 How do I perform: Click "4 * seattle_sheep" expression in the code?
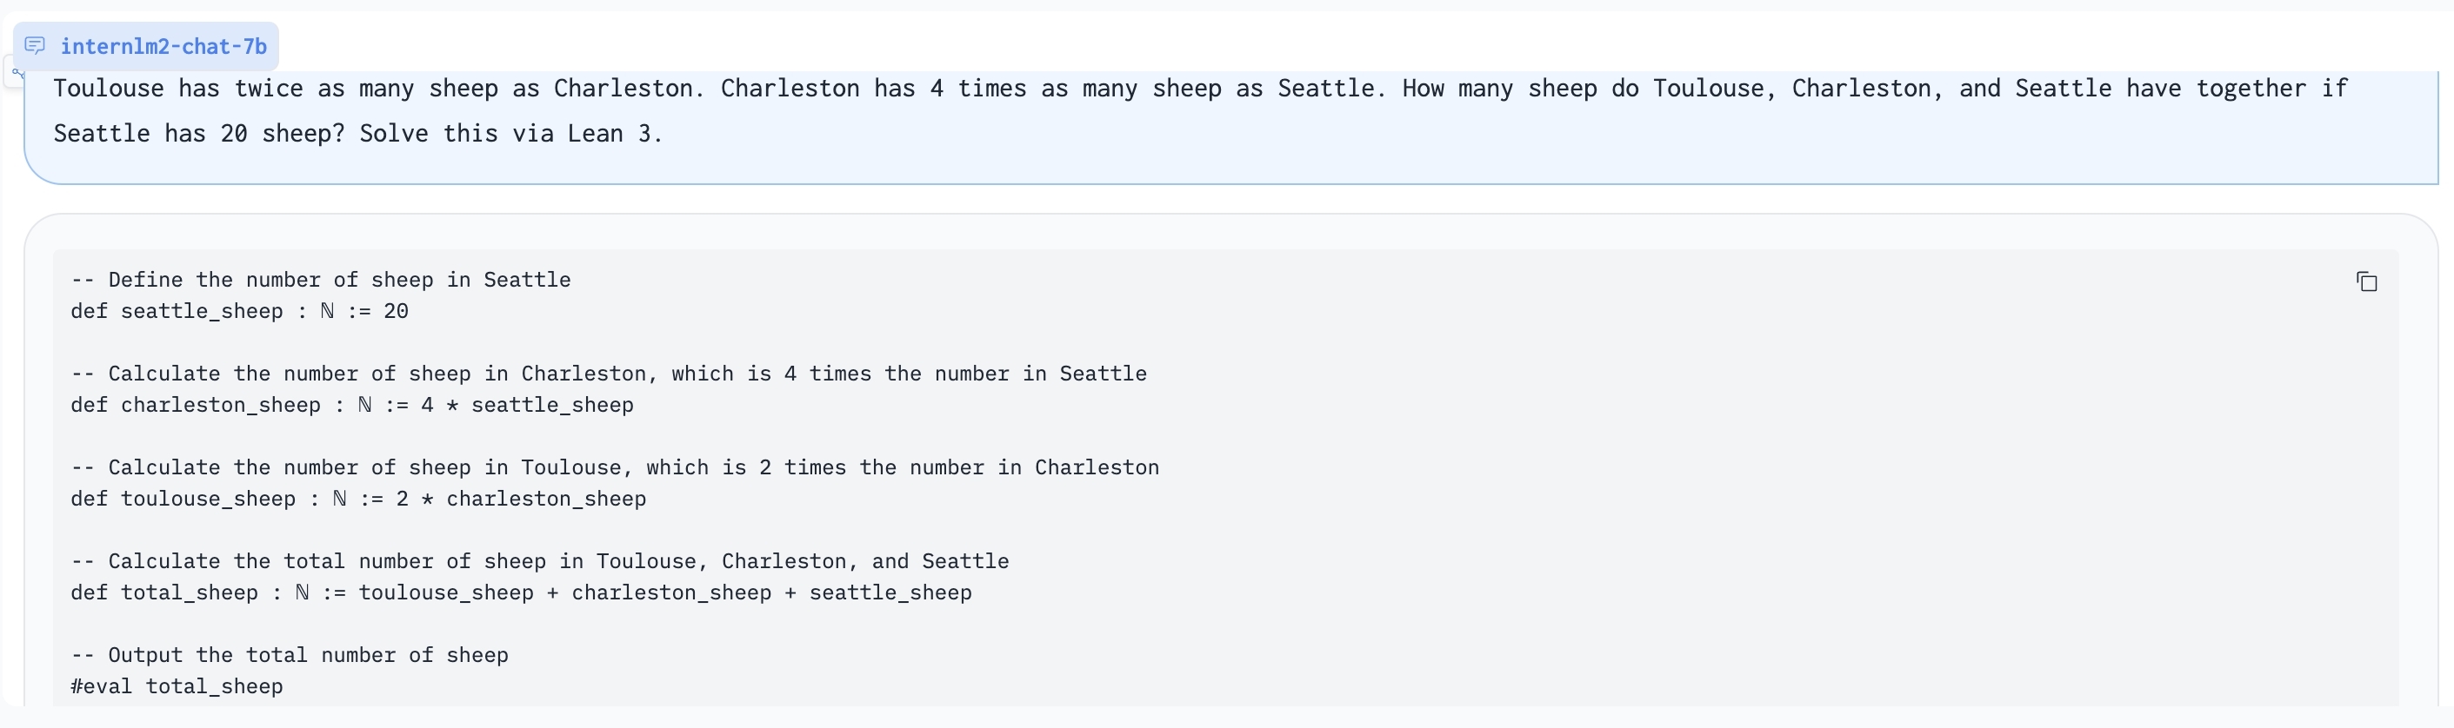tap(527, 406)
